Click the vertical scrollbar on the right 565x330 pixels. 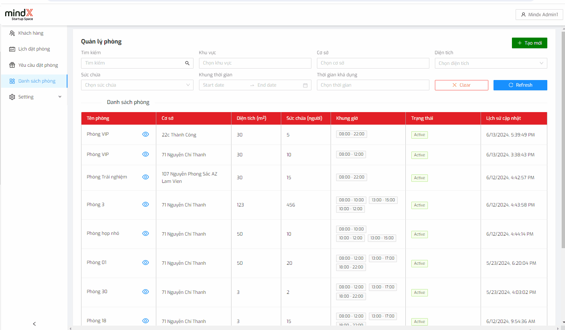[x=563, y=140]
